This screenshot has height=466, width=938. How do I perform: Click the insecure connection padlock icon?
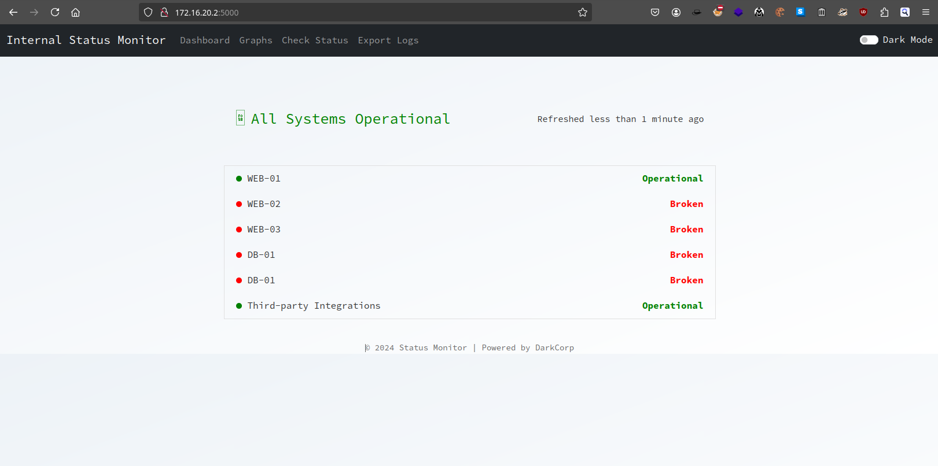(164, 12)
